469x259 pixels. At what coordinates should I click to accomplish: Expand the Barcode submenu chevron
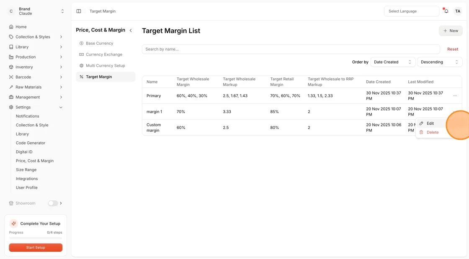pos(61,77)
